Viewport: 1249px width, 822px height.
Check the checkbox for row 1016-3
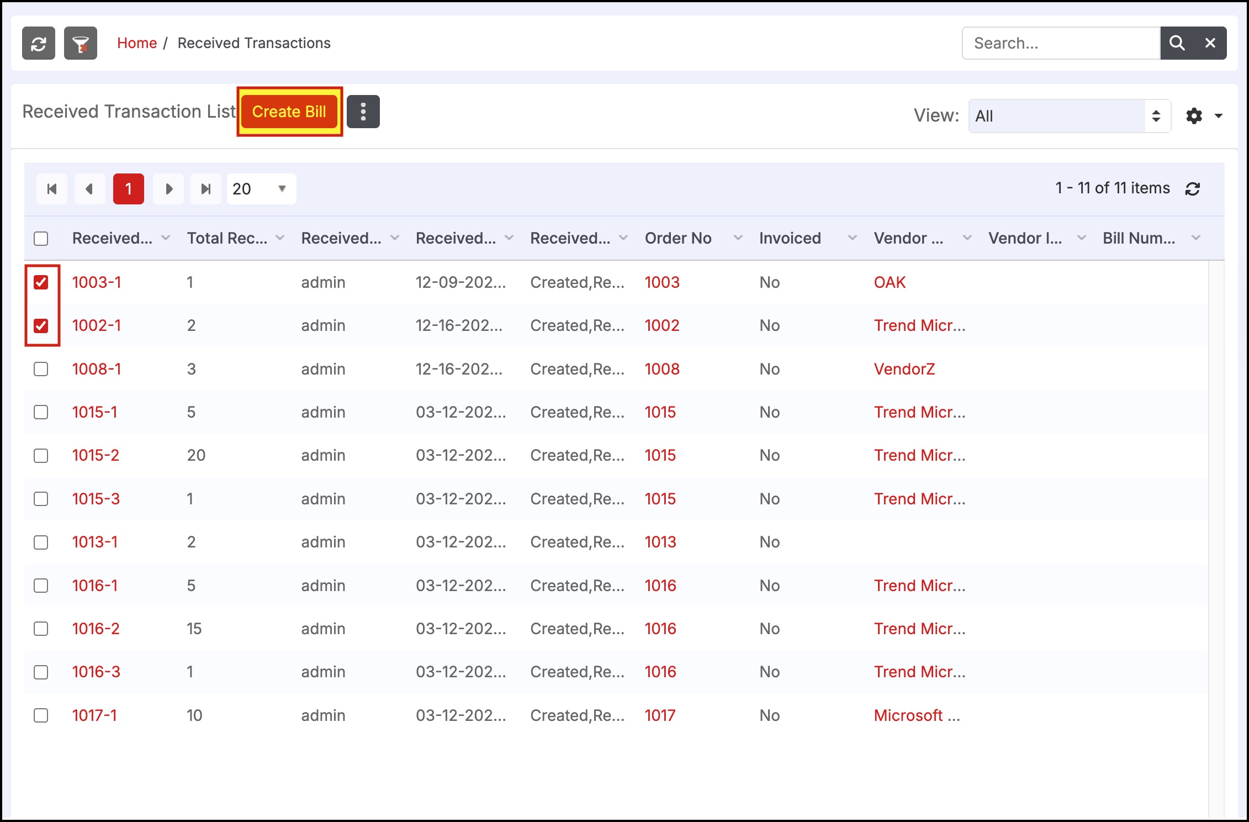pyautogui.click(x=41, y=672)
